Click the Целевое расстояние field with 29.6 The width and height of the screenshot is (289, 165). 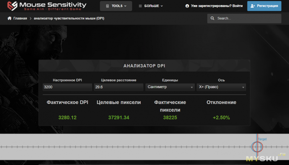pyautogui.click(x=118, y=87)
